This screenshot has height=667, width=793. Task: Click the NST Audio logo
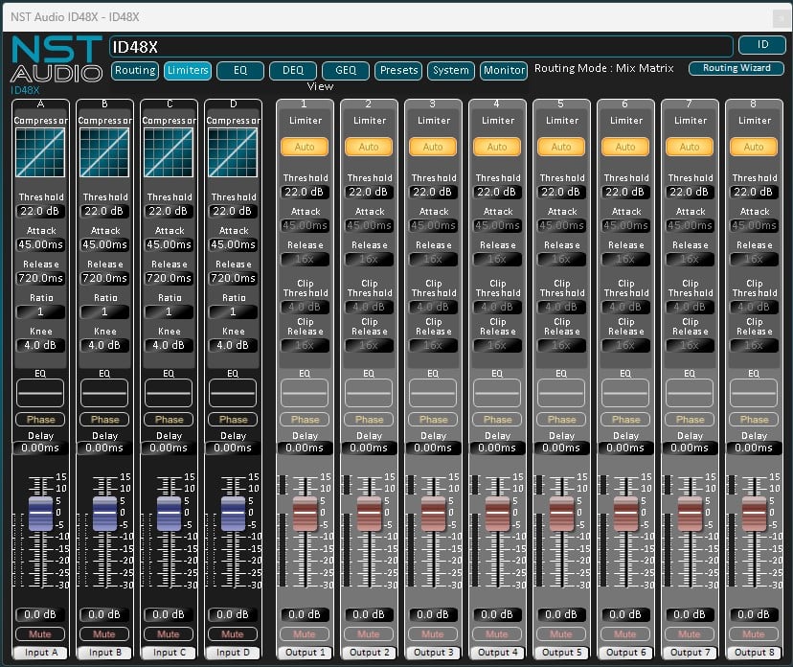[56, 59]
